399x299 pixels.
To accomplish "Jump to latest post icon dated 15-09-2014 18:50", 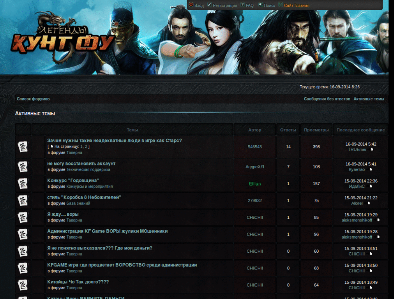I will 371,271.
